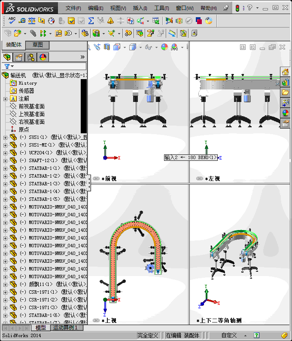Open the 视图(V) menu
Viewport: 292px width, 341px height.
tap(118, 8)
